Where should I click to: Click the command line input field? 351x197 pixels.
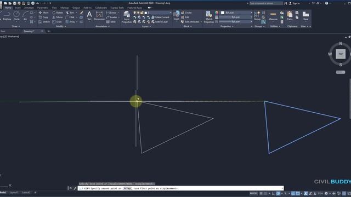[181, 188]
